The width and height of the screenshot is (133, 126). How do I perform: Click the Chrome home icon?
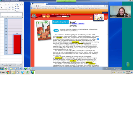click(38, 6)
